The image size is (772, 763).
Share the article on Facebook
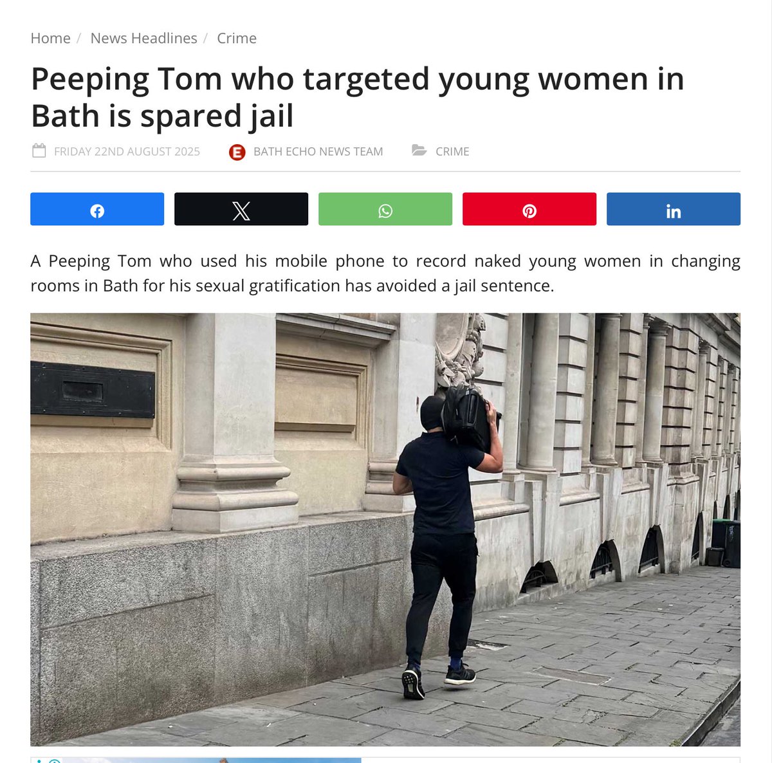[x=97, y=209]
